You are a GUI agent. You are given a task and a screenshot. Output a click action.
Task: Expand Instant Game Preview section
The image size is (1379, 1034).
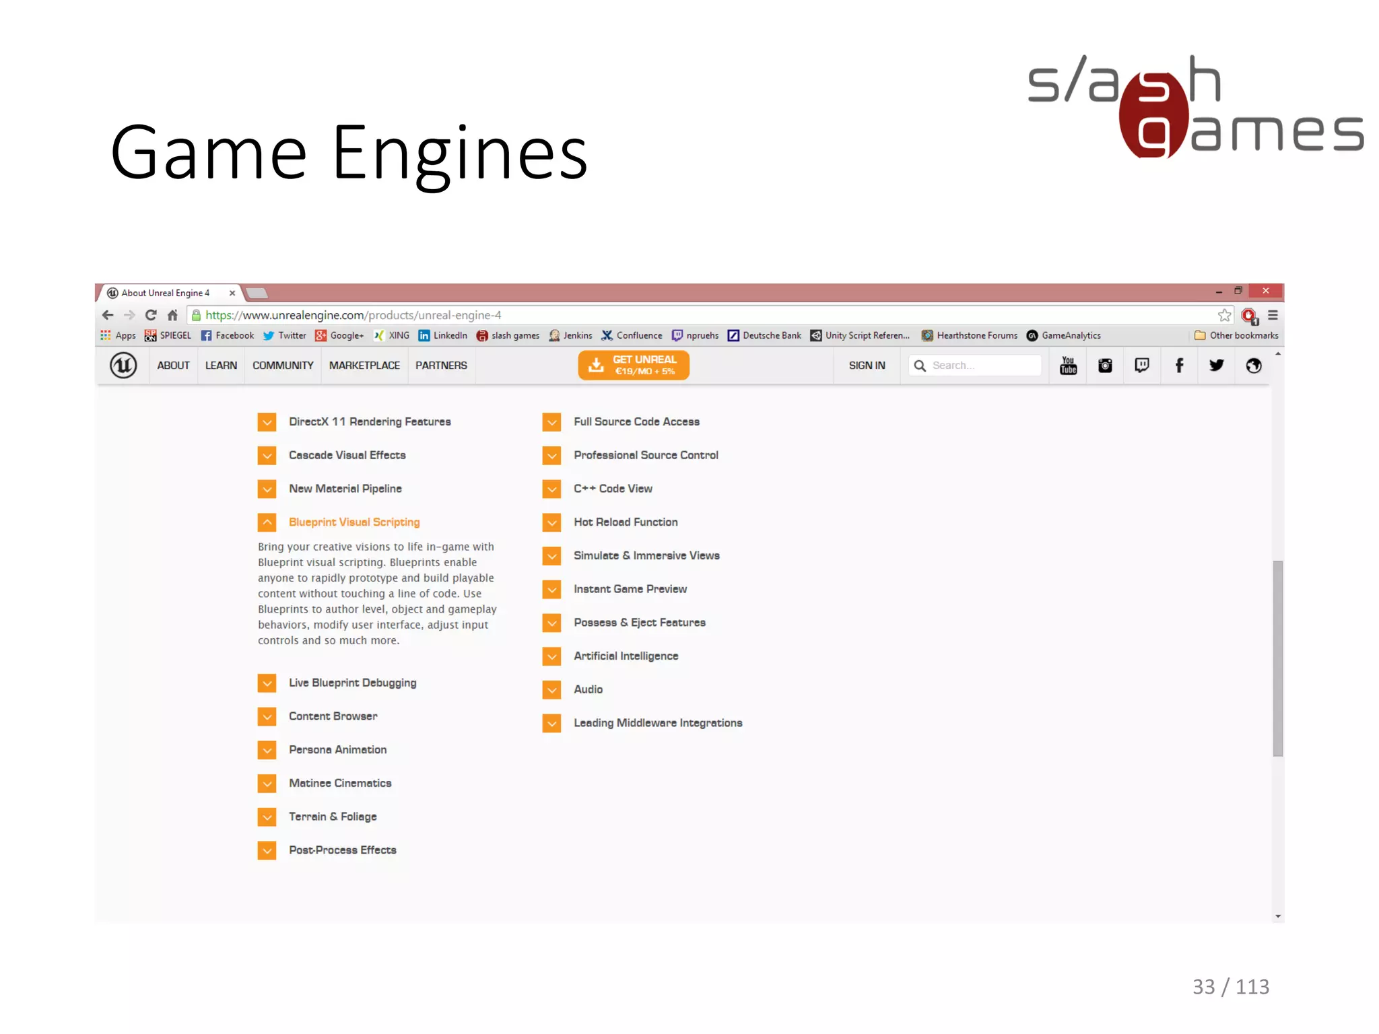tap(551, 589)
